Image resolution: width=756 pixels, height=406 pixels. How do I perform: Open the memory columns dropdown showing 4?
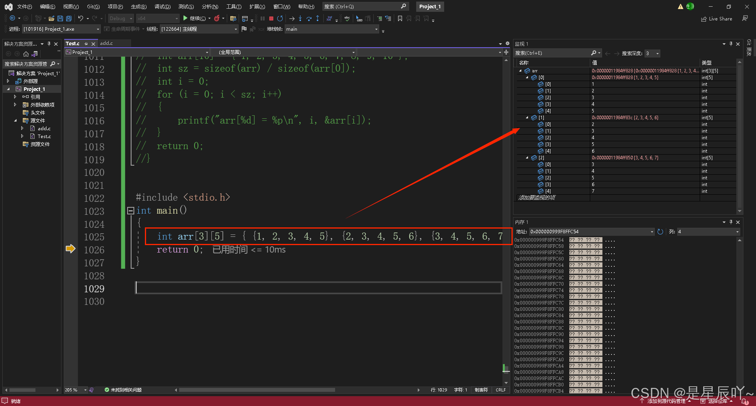[708, 232]
